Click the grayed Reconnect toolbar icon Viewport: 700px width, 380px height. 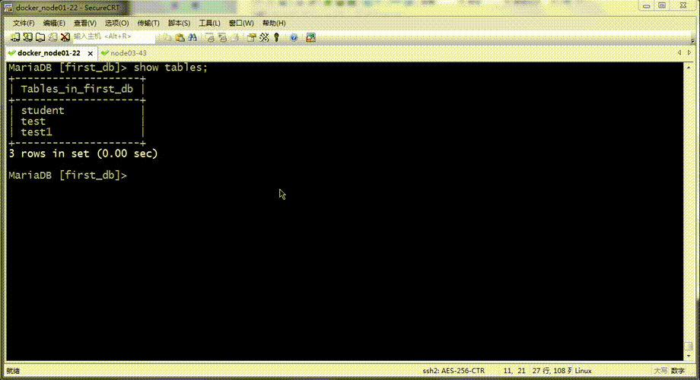(x=52, y=37)
